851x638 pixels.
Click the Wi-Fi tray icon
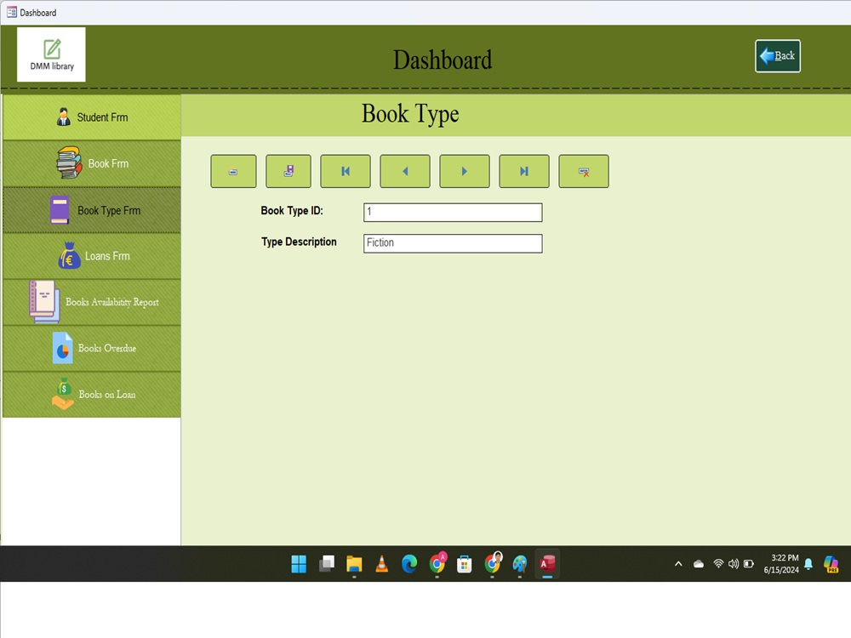[x=718, y=564]
